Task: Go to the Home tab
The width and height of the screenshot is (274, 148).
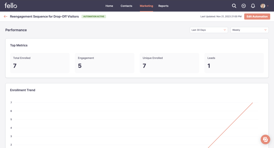Action: pos(109,6)
